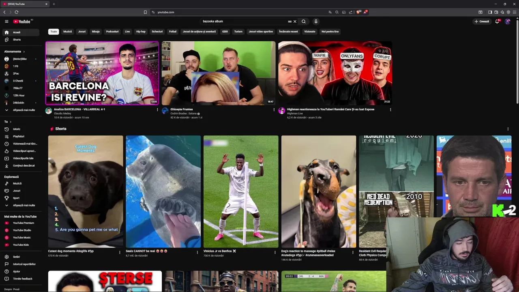Open Setări in the sidebar
519x292 pixels.
coord(21,257)
